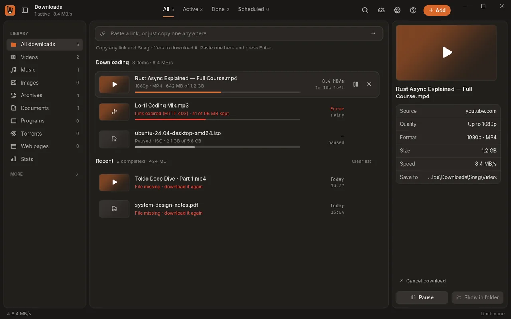Viewport: 511px width, 319px height.
Task: Click retry on Lo-fi Coding Mix
Action: (x=337, y=115)
